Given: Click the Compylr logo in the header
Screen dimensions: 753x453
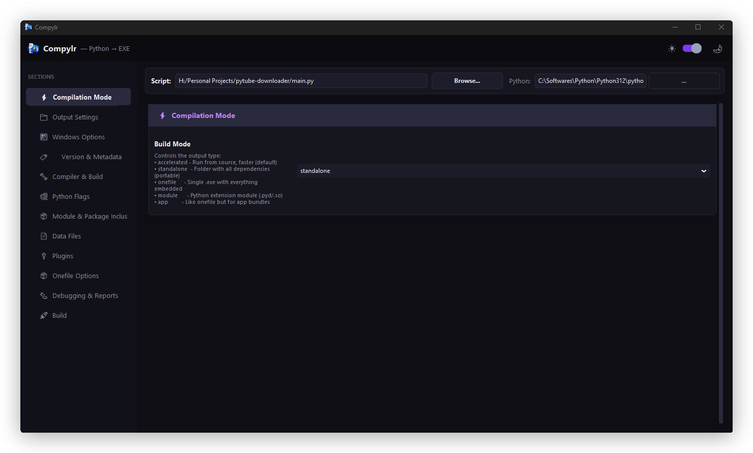Looking at the screenshot, I should 34,48.
